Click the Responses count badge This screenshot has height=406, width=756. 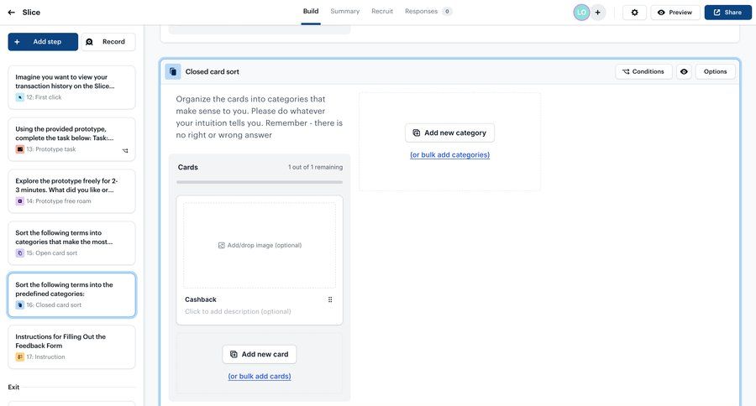pyautogui.click(x=447, y=12)
